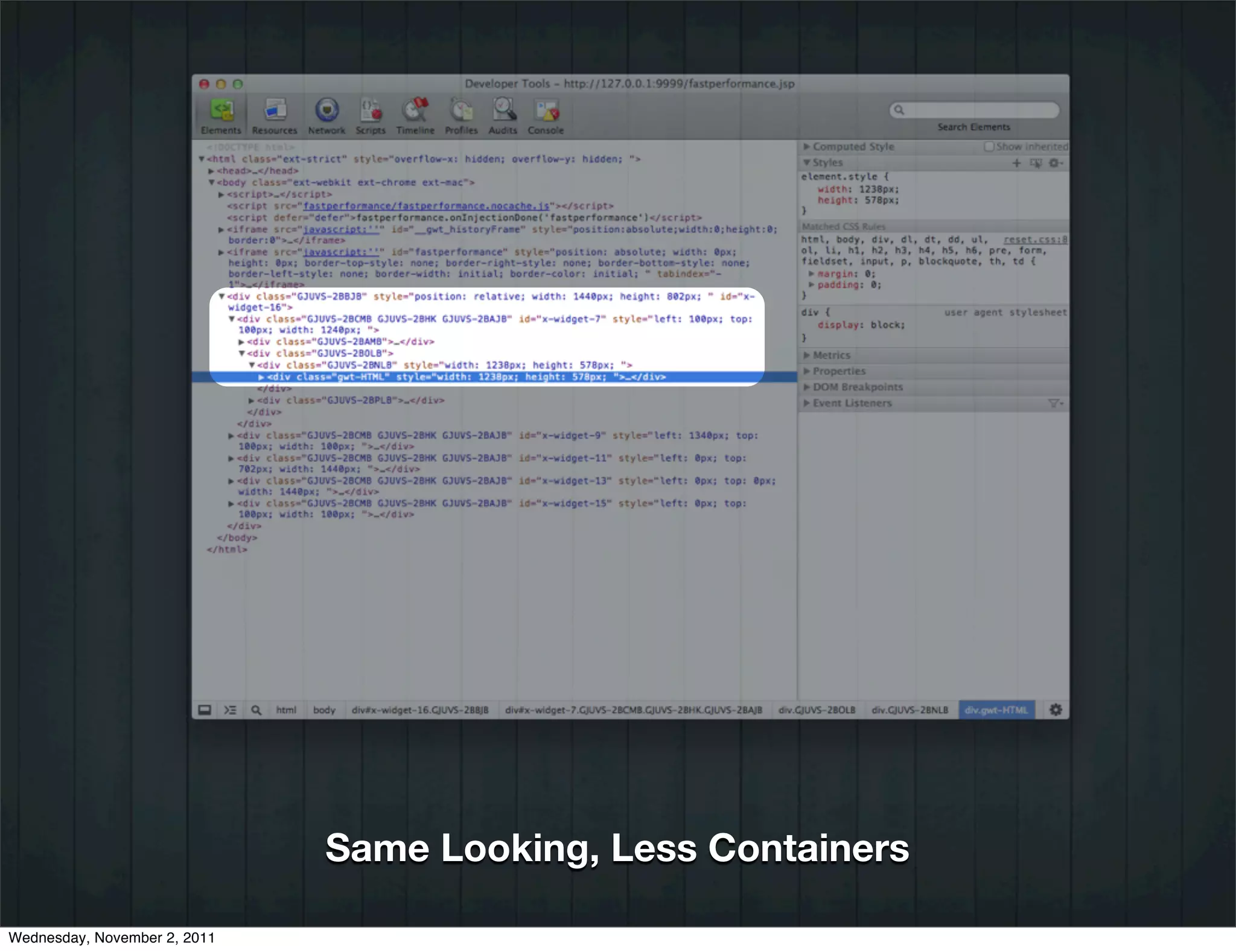Show console drawer icon
The image size is (1236, 951).
tap(230, 710)
